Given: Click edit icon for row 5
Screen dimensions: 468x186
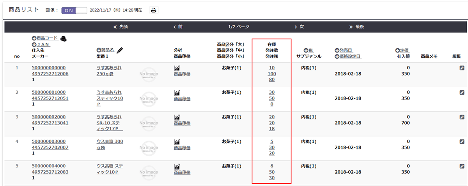Looking at the screenshot, I should click(x=462, y=166).
